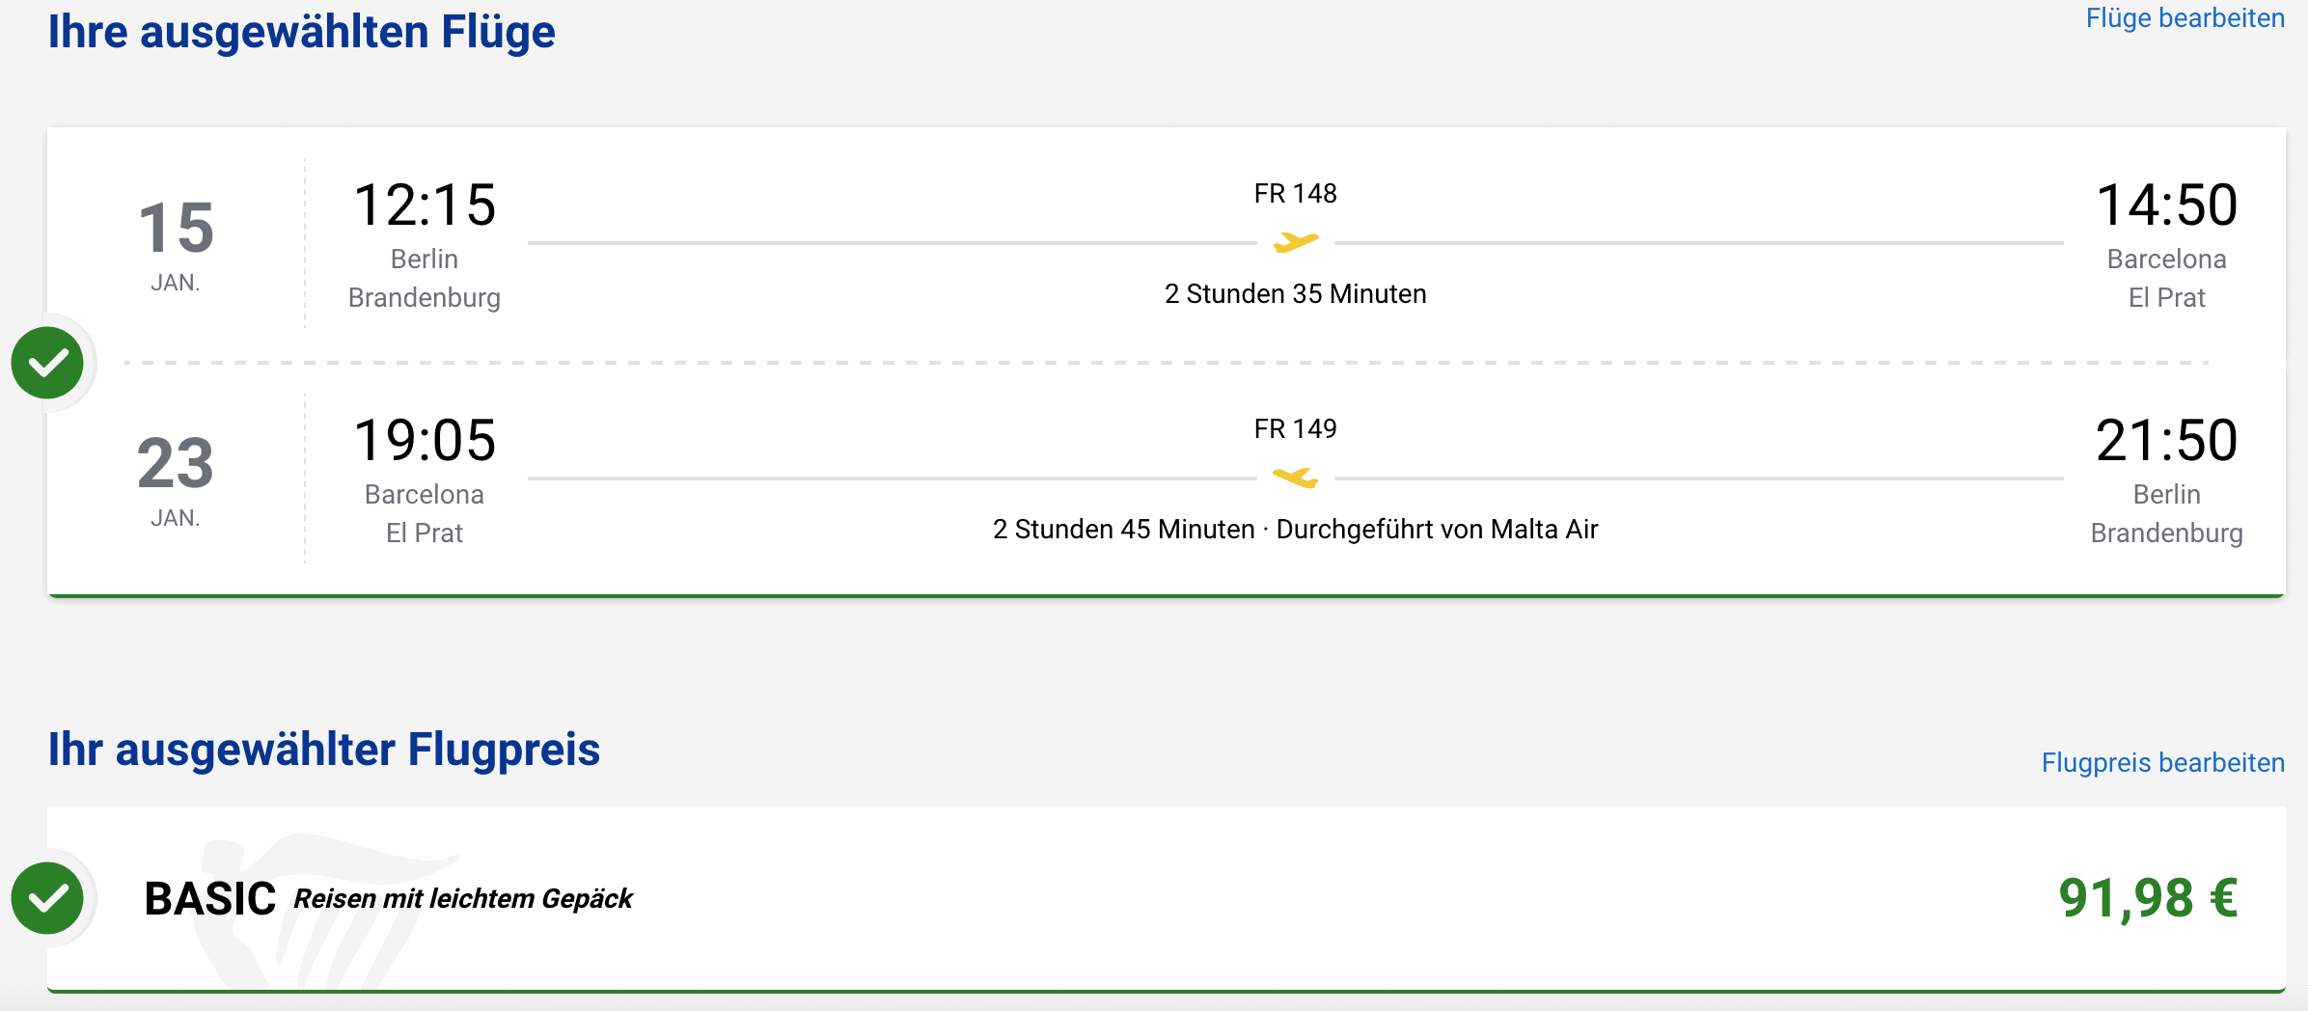
Task: Click the green checkmark beside BASIC fare
Action: pos(47,898)
